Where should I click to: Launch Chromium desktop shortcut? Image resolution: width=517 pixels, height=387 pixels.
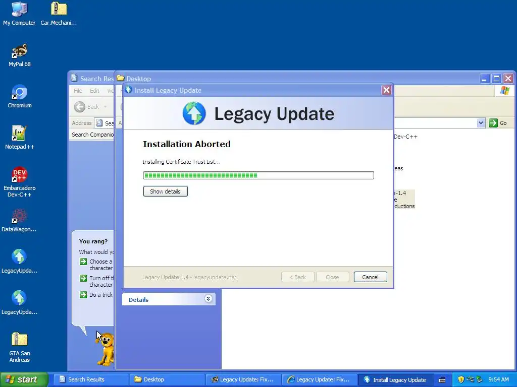[20, 96]
